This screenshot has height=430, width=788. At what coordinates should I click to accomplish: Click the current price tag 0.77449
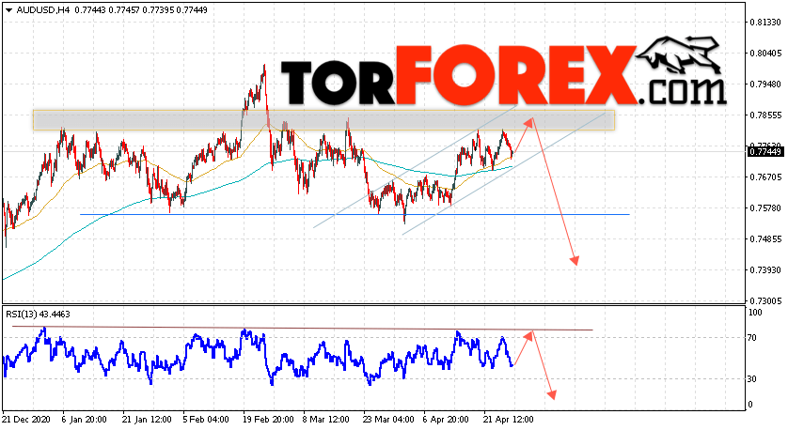pyautogui.click(x=765, y=151)
